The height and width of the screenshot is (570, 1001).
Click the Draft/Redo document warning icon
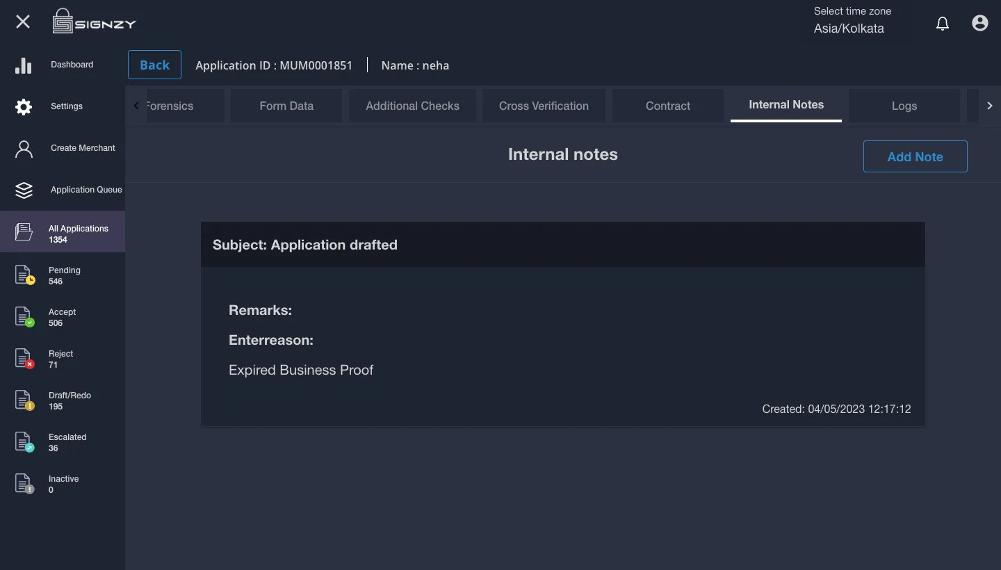25,400
